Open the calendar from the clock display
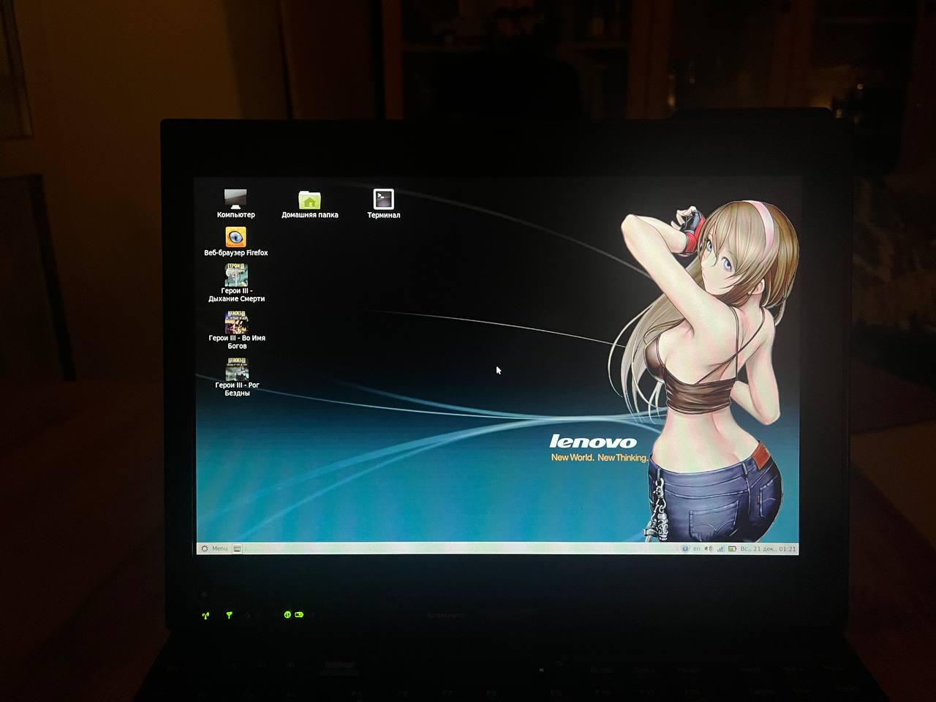The height and width of the screenshot is (702, 936). 768,548
